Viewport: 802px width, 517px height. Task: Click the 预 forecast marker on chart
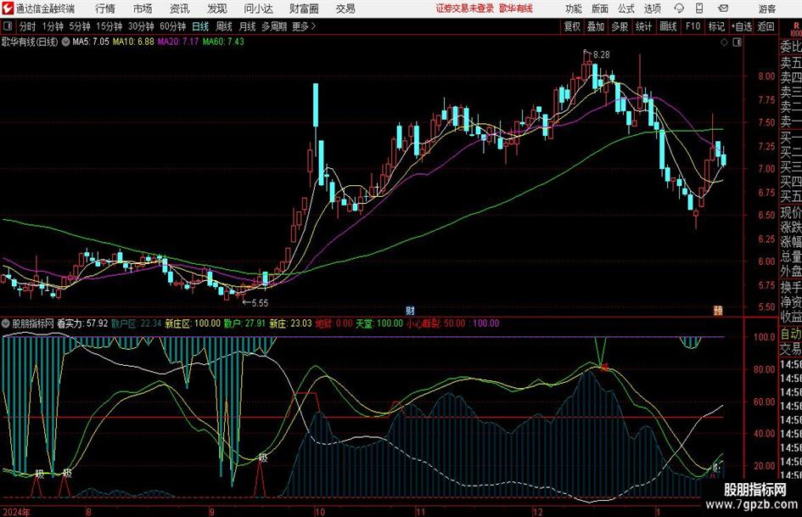[718, 310]
